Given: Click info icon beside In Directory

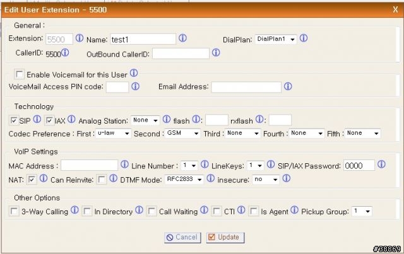Looking at the screenshot, I should pos(139,210).
